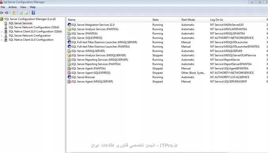
Task: Click the Up one level toolbar icon
Action: pos(14,13)
